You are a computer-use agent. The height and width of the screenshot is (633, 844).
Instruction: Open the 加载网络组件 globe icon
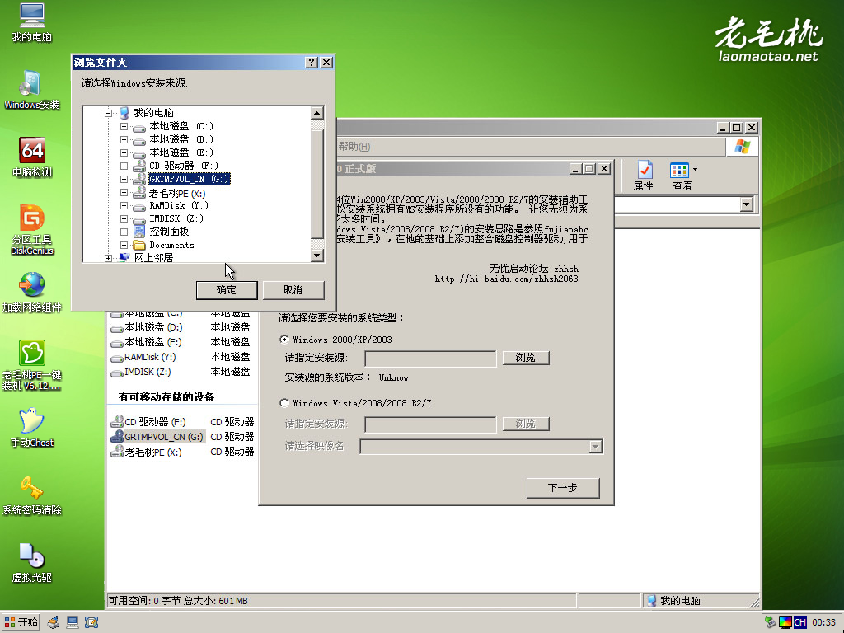pos(32,293)
